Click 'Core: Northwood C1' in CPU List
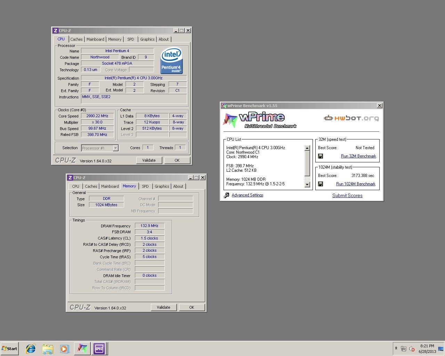The width and height of the screenshot is (445, 356). [x=243, y=152]
